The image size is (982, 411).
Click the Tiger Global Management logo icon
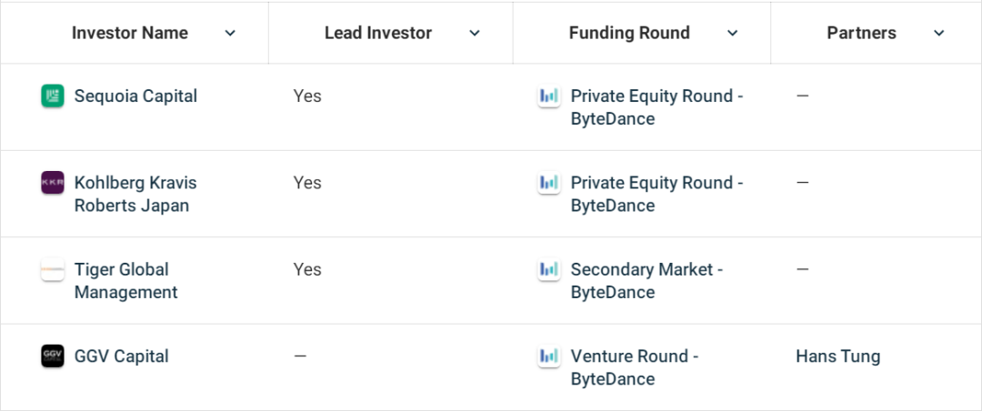point(53,270)
